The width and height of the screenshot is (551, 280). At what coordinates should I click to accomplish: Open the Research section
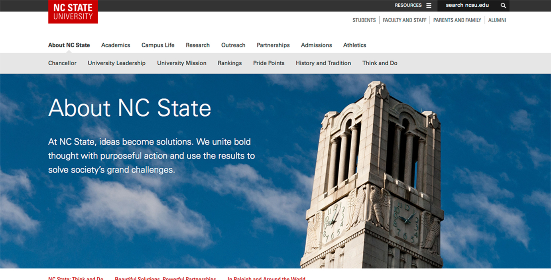click(x=198, y=45)
